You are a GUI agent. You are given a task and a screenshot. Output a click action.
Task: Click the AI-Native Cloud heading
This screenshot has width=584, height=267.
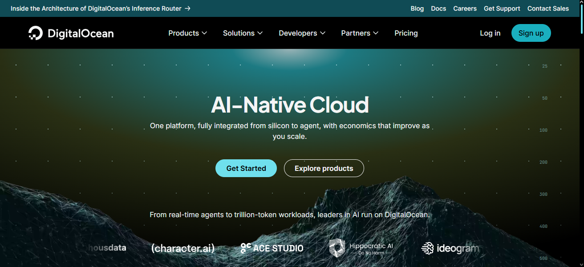pos(290,105)
